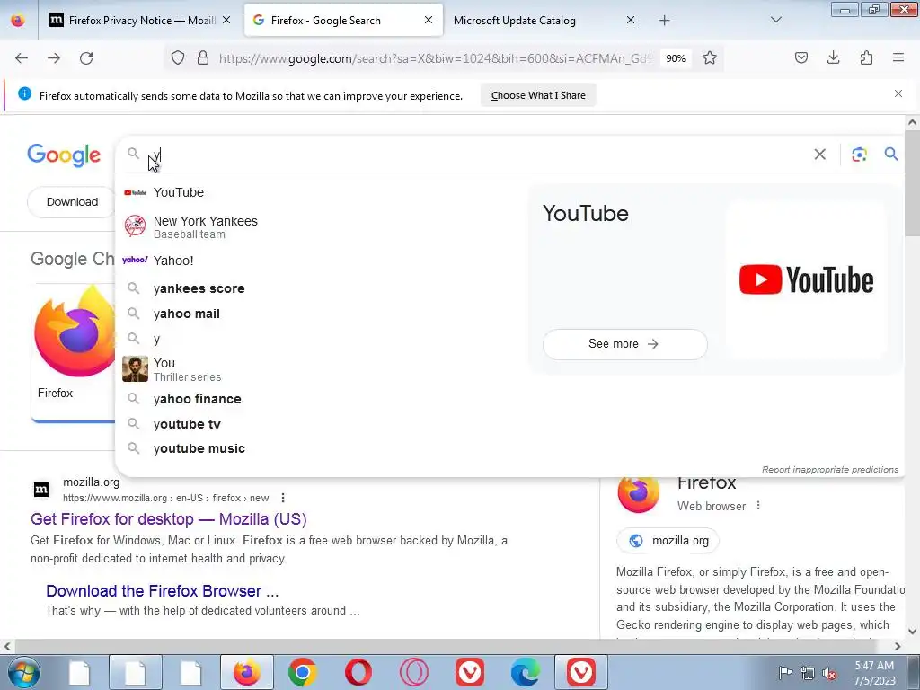Open Windows Start orb
Viewport: 920px width, 690px height.
pyautogui.click(x=23, y=672)
